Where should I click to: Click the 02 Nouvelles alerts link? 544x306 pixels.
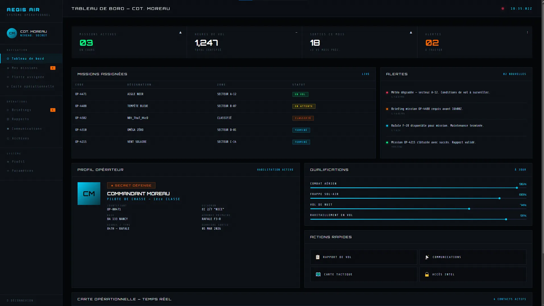click(514, 74)
